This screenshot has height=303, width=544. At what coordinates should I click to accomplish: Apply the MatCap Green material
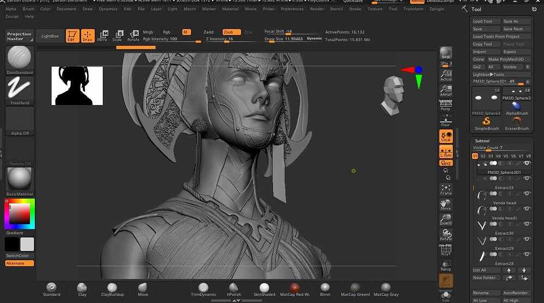355,289
